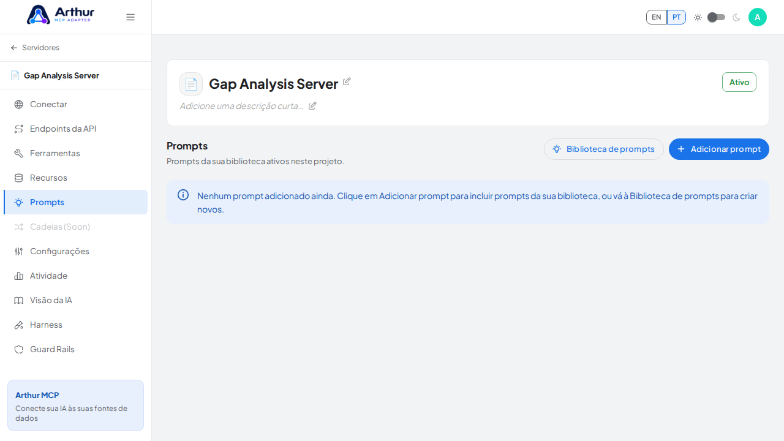Toggle the dark mode switch
Screen dimensions: 784x441
[x=717, y=17]
